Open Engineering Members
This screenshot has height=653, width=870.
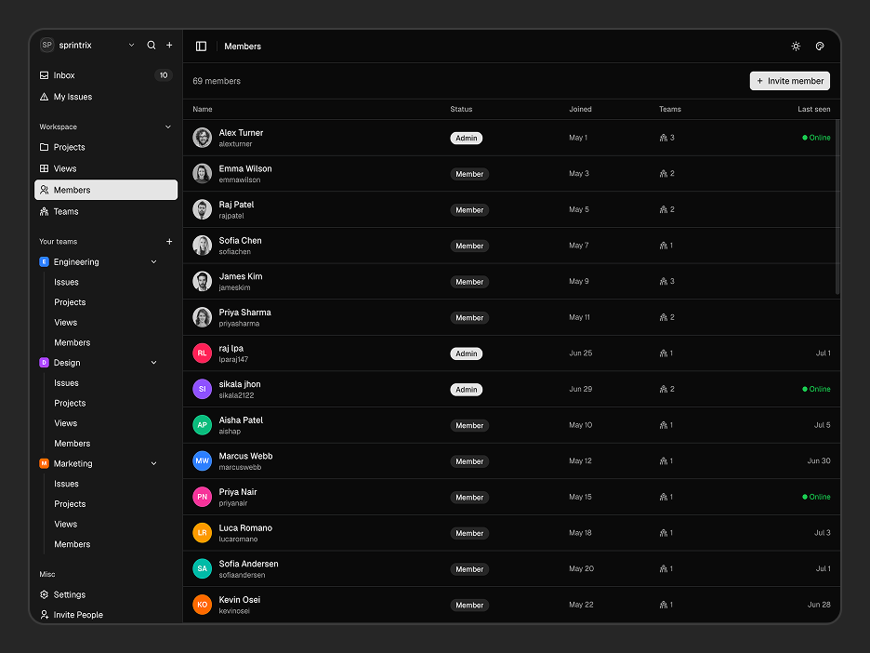coord(72,342)
